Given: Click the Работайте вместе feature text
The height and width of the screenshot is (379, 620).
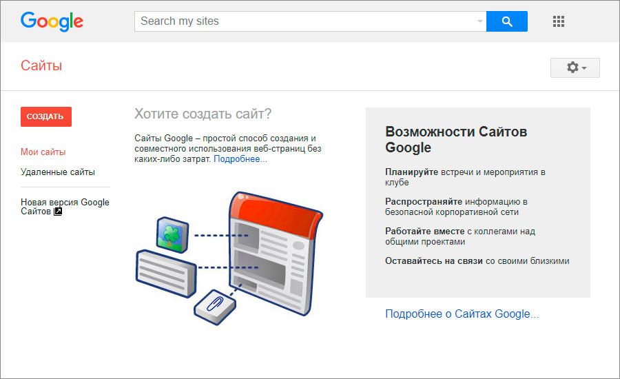Looking at the screenshot, I should (x=460, y=236).
